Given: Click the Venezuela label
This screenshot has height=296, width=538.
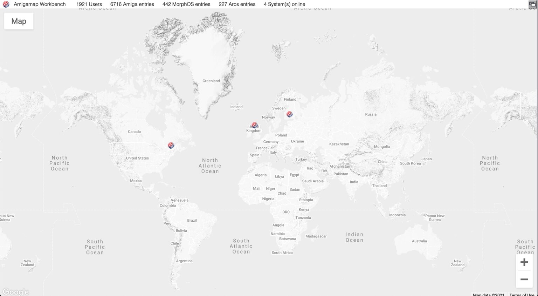Looking at the screenshot, I should 180,200.
